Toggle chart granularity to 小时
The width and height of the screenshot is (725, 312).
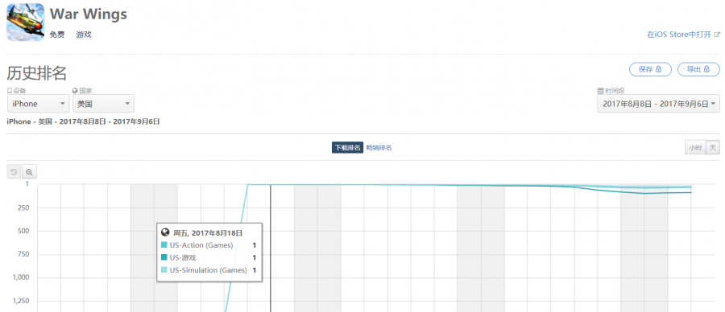[695, 148]
